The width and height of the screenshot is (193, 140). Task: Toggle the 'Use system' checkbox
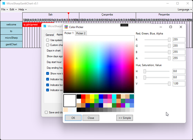[x=48, y=40]
